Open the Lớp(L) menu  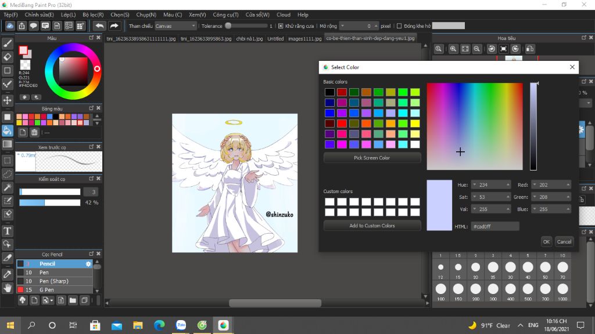click(69, 14)
